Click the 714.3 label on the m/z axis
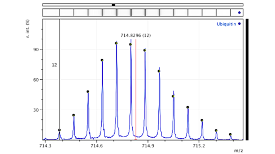Viewport: 275px width, 154px height. click(x=45, y=146)
